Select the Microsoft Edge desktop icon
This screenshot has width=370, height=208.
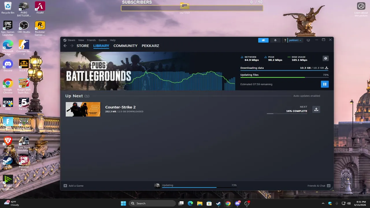pyautogui.click(x=8, y=48)
